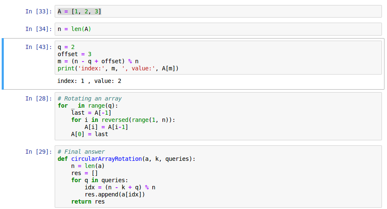Select the In [34] prompt label
The image size is (387, 209).
[39, 29]
